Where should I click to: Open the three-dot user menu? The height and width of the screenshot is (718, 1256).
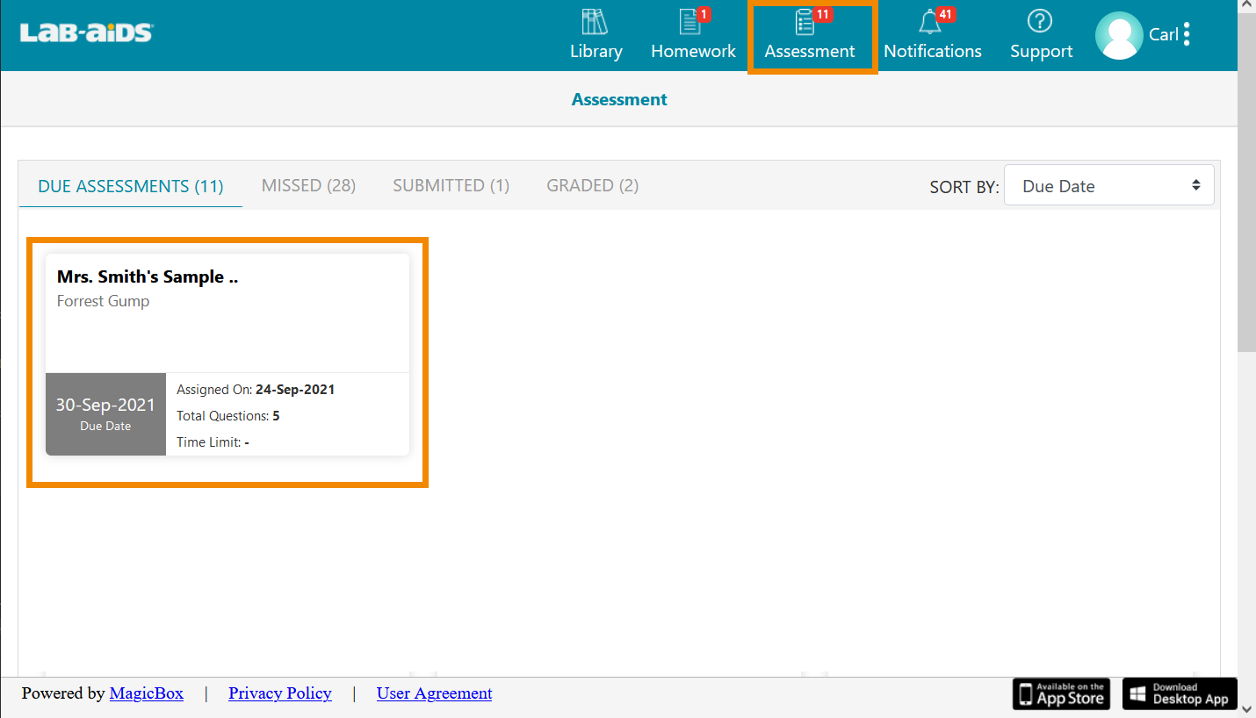pyautogui.click(x=1187, y=35)
